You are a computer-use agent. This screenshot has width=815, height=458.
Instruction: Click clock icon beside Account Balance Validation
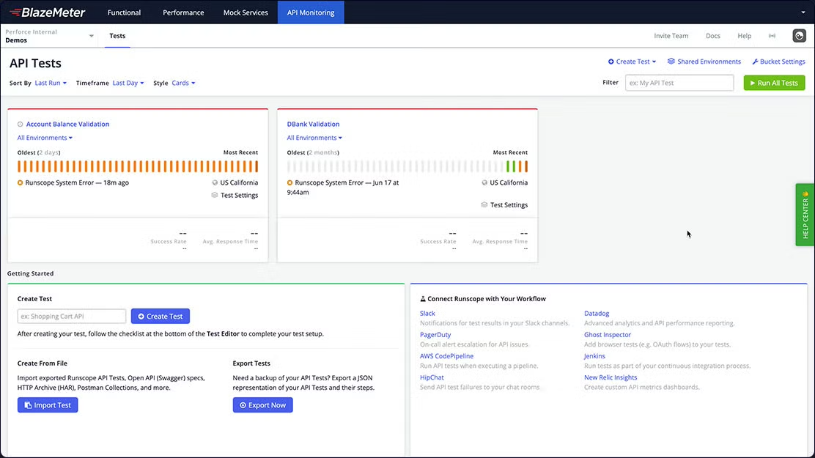[21, 125]
